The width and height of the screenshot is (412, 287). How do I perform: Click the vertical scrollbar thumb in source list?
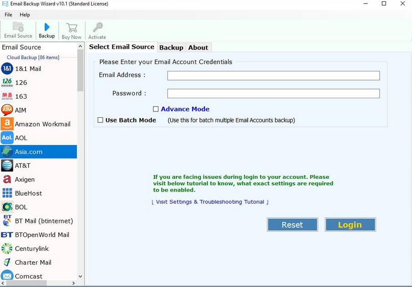click(x=81, y=70)
